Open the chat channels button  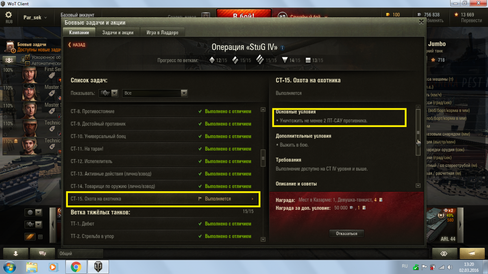click(42, 253)
